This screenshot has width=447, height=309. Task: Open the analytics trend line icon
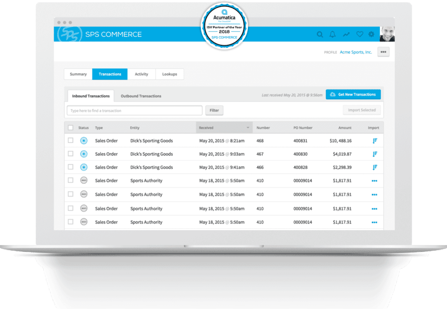[x=346, y=34]
